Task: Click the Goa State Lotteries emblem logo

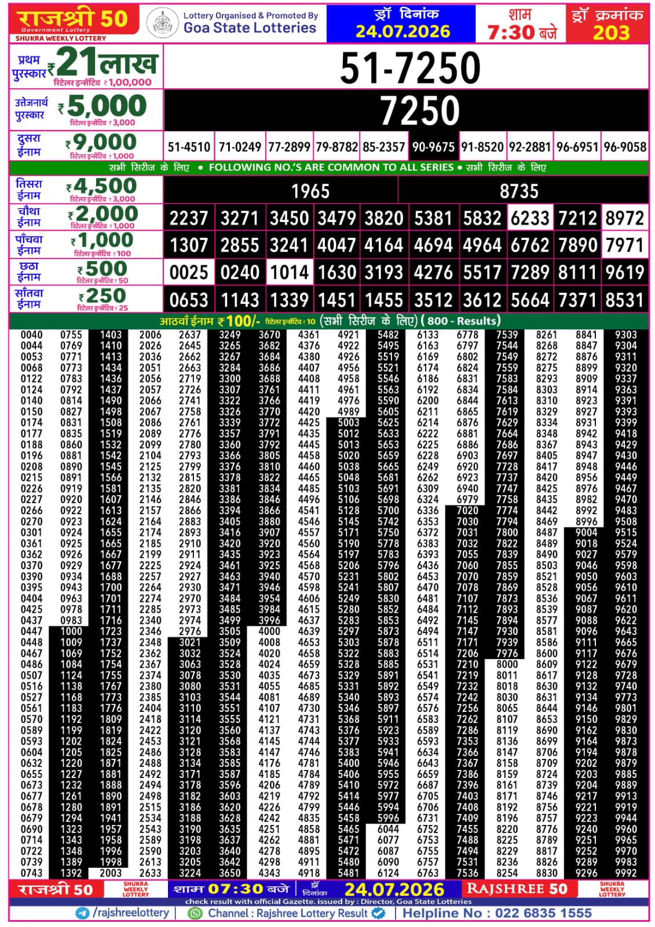Action: click(x=162, y=24)
